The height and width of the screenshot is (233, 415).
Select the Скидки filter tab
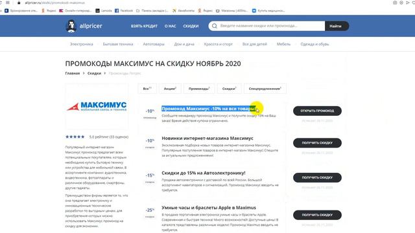coord(229,89)
